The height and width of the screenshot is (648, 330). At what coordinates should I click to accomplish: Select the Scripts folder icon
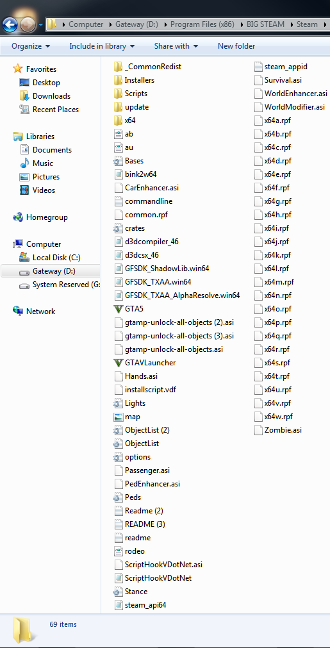tap(118, 94)
